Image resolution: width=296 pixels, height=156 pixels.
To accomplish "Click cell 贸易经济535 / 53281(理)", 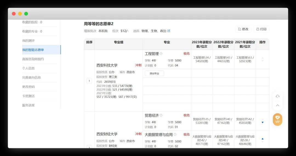I will (x=202, y=121).
